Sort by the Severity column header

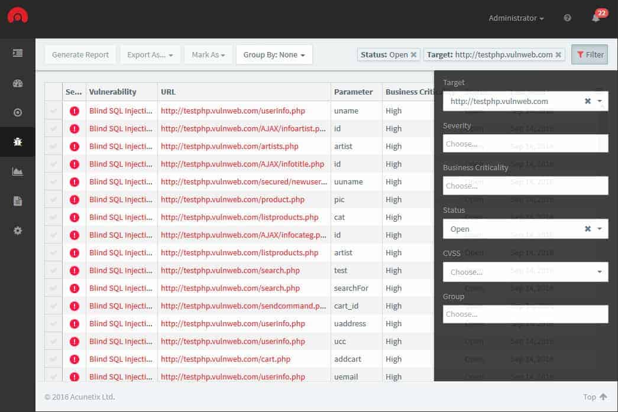point(74,92)
